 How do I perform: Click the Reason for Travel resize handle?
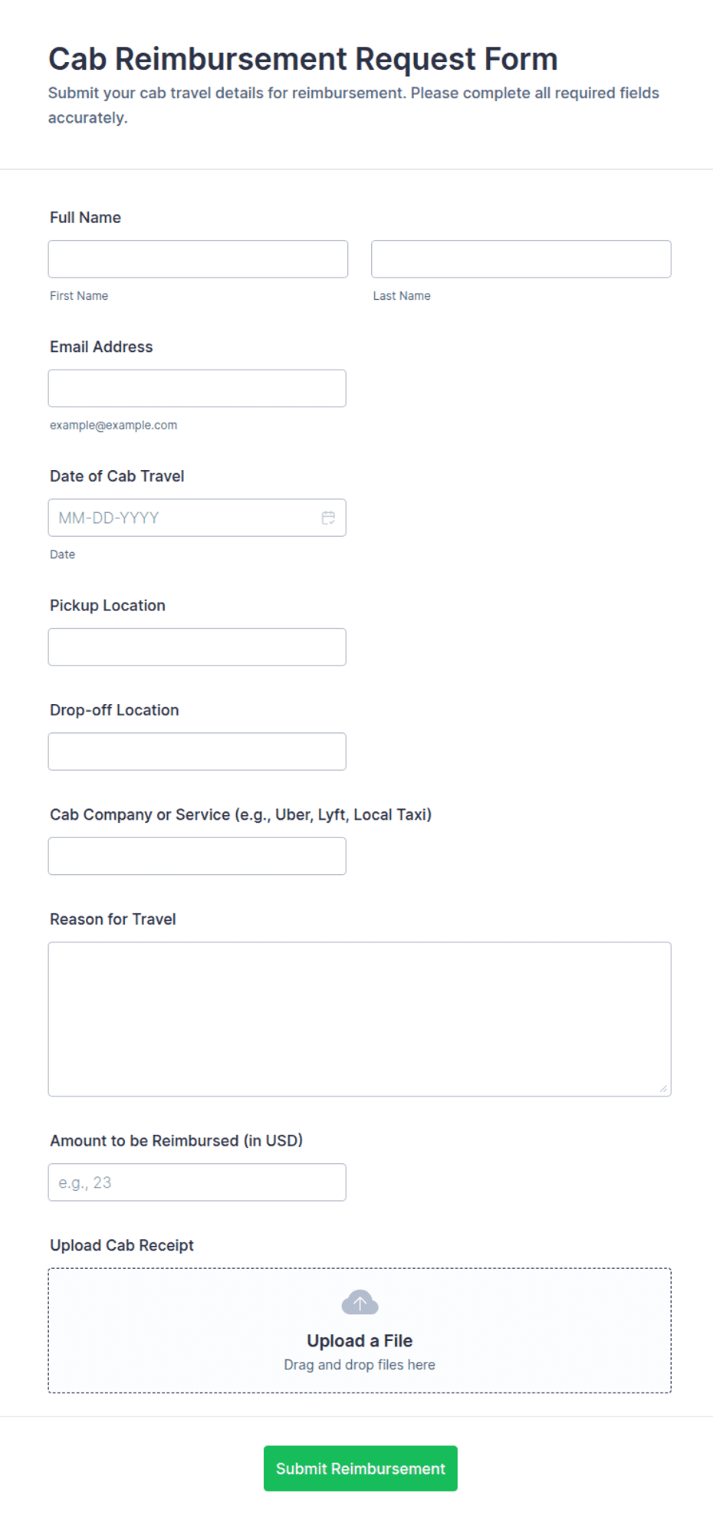[663, 1088]
